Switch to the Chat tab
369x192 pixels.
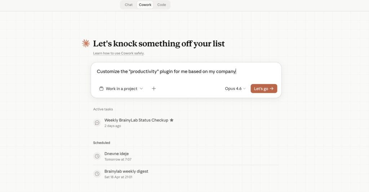[129, 5]
